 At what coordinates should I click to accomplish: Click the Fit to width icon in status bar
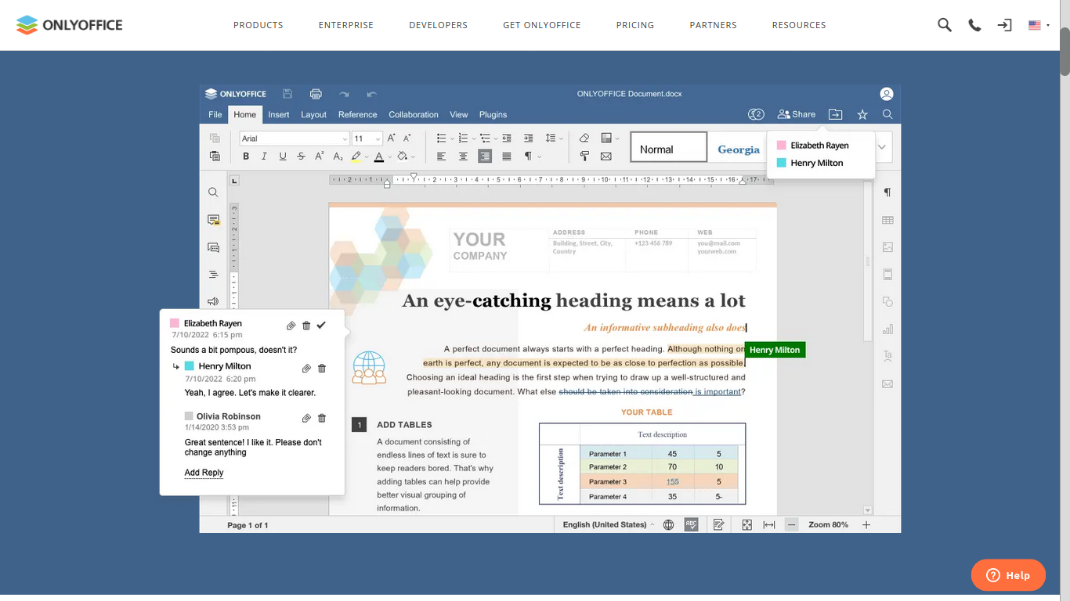click(x=769, y=525)
